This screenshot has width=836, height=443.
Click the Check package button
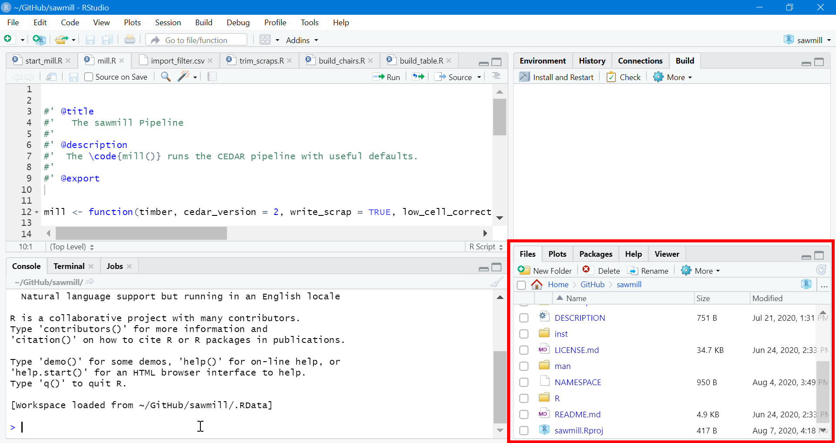(624, 77)
